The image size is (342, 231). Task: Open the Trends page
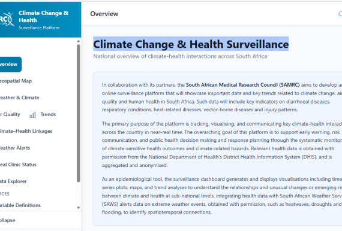48,114
